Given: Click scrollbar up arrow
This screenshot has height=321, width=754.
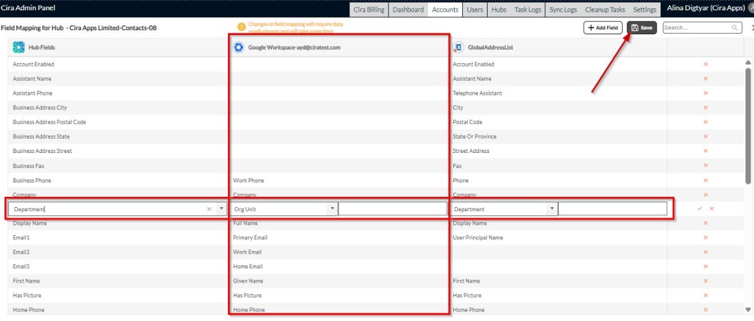Looking at the screenshot, I should pyautogui.click(x=748, y=62).
